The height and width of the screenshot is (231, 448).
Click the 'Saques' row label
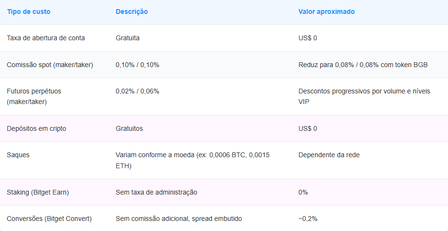(18, 155)
